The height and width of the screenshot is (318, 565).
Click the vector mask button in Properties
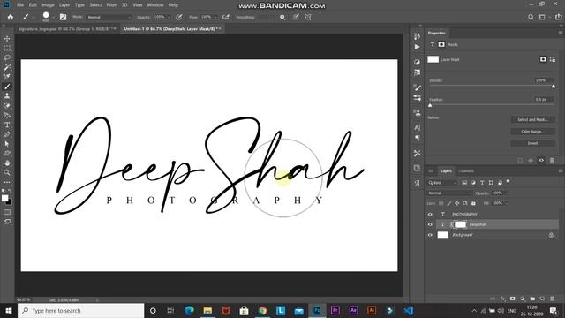[x=553, y=59]
